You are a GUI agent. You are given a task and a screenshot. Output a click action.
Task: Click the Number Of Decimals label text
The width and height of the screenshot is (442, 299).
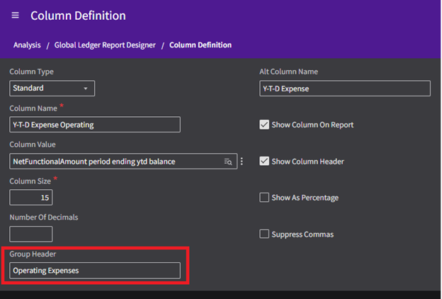click(x=44, y=217)
